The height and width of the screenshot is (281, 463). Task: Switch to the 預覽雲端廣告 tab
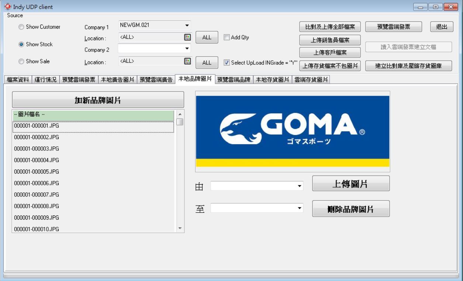click(x=156, y=80)
